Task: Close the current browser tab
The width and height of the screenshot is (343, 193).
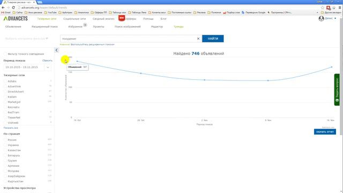Action: 34,2
